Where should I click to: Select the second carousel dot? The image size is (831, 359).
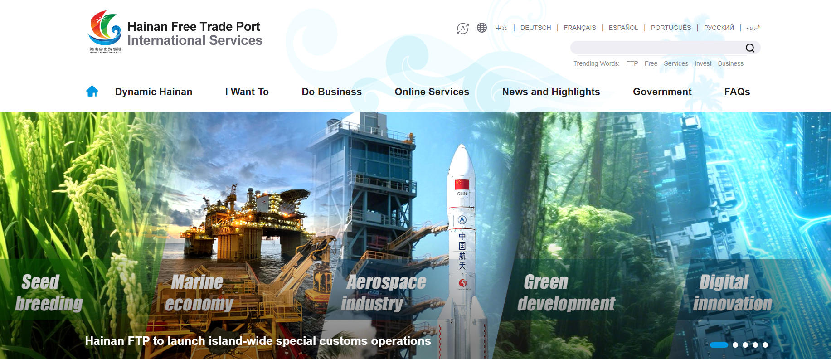coord(735,345)
